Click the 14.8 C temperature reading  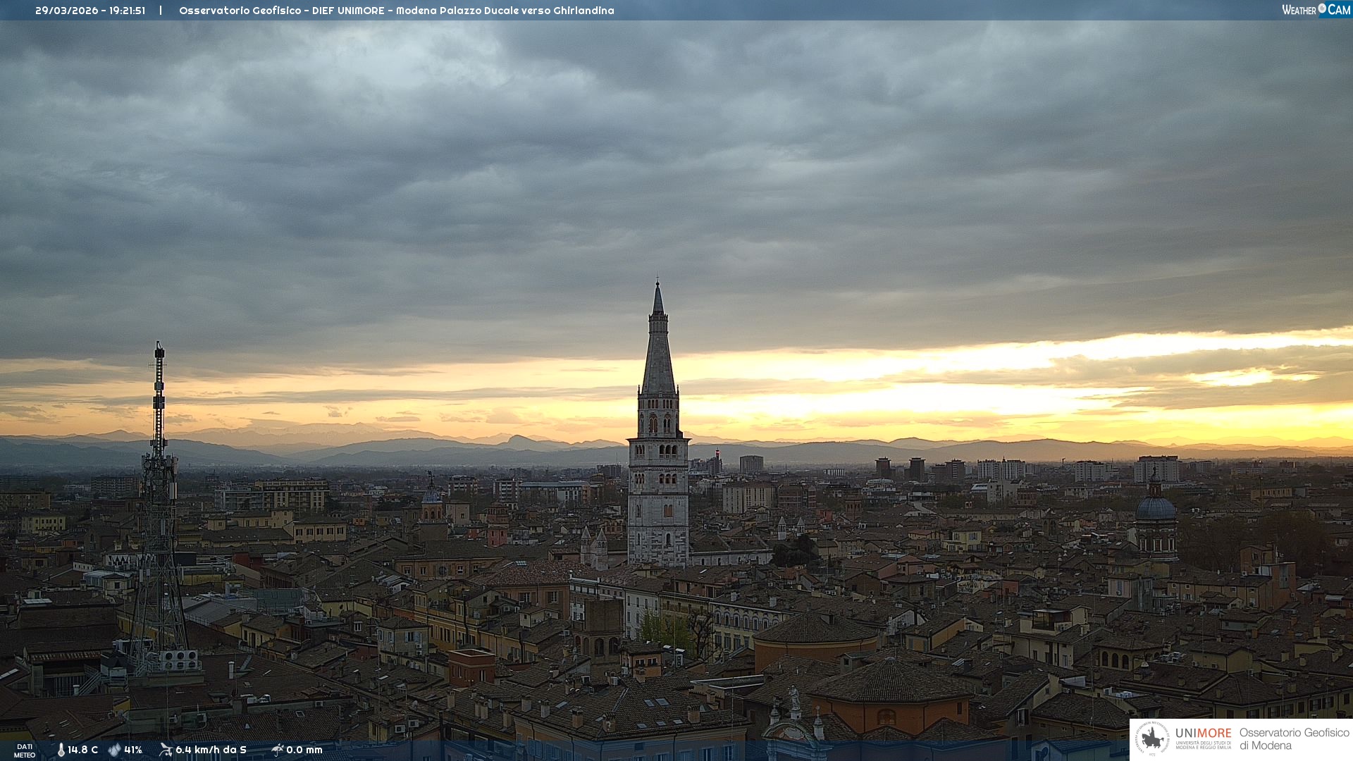(82, 750)
